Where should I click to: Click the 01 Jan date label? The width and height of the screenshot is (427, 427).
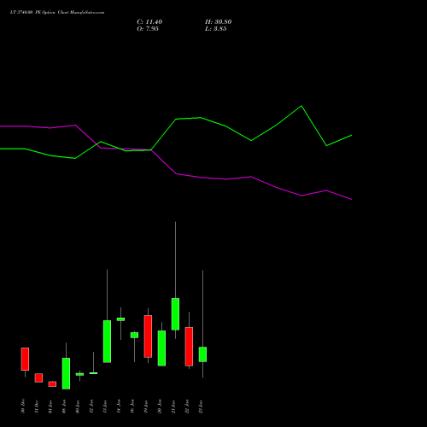tap(50, 407)
